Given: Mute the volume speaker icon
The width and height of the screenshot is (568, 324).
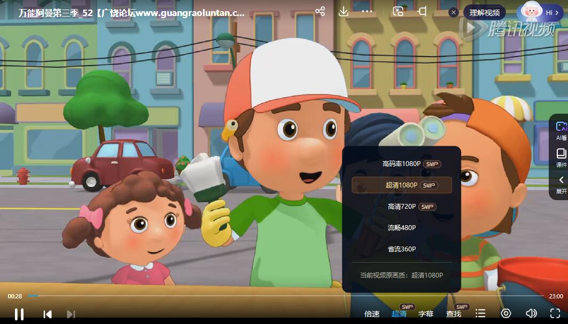Looking at the screenshot, I should point(531,313).
